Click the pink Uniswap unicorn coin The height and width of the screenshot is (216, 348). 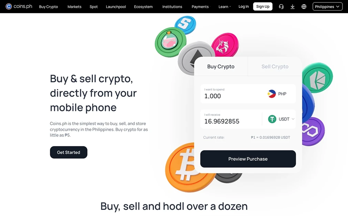pyautogui.click(x=225, y=44)
